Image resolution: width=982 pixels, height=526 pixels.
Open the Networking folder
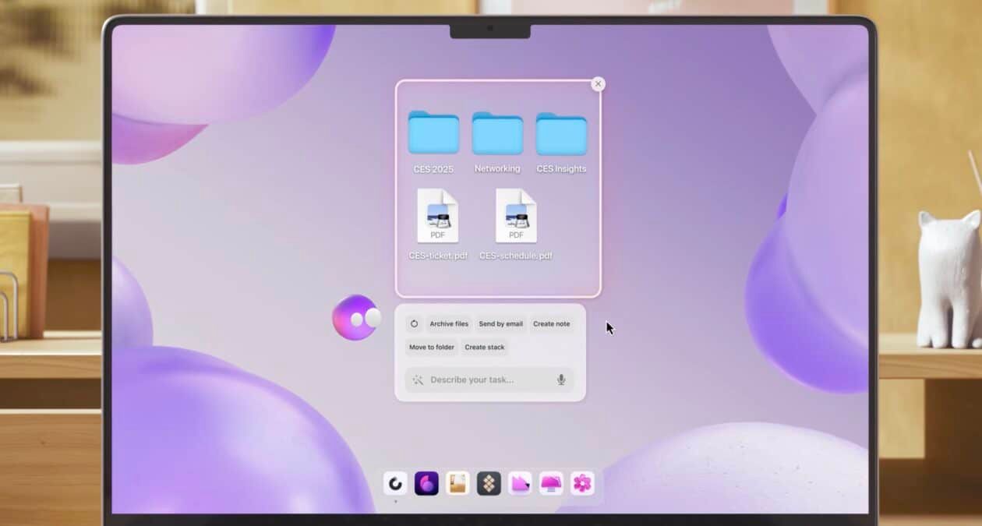(497, 133)
